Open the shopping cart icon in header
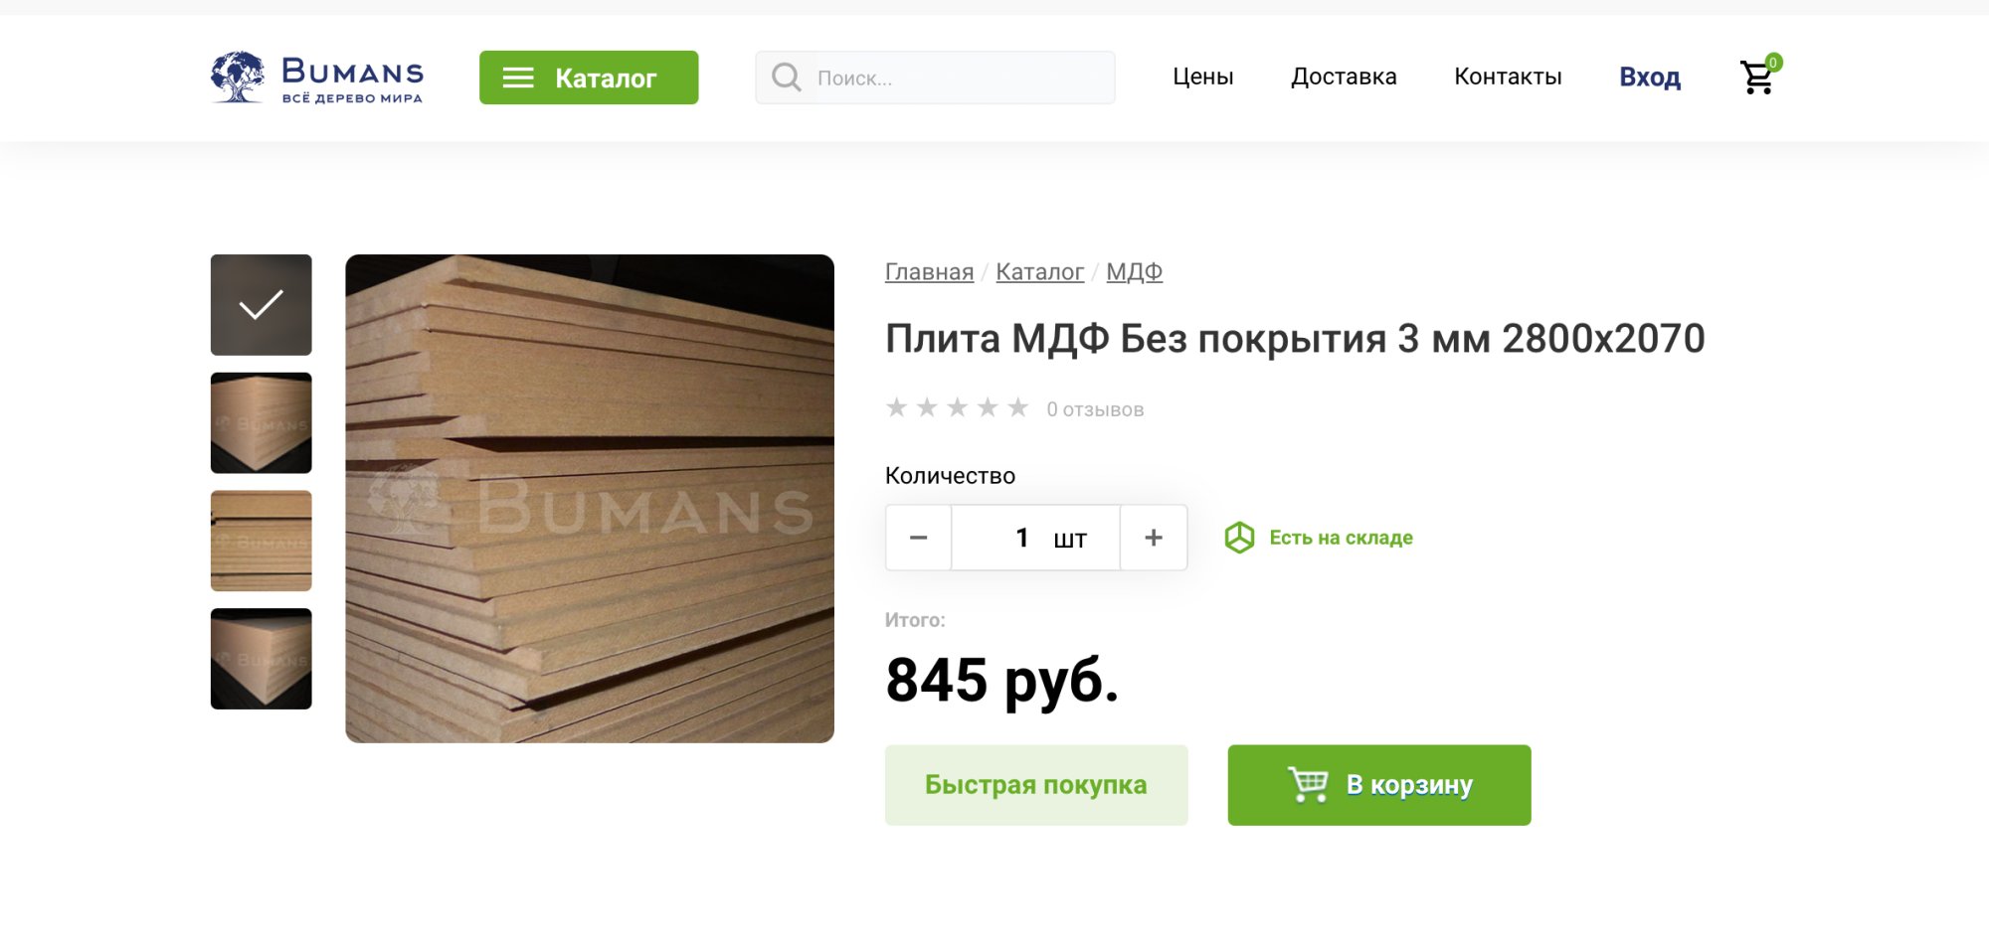Screen dimensions: 1989x947 click(x=1758, y=76)
